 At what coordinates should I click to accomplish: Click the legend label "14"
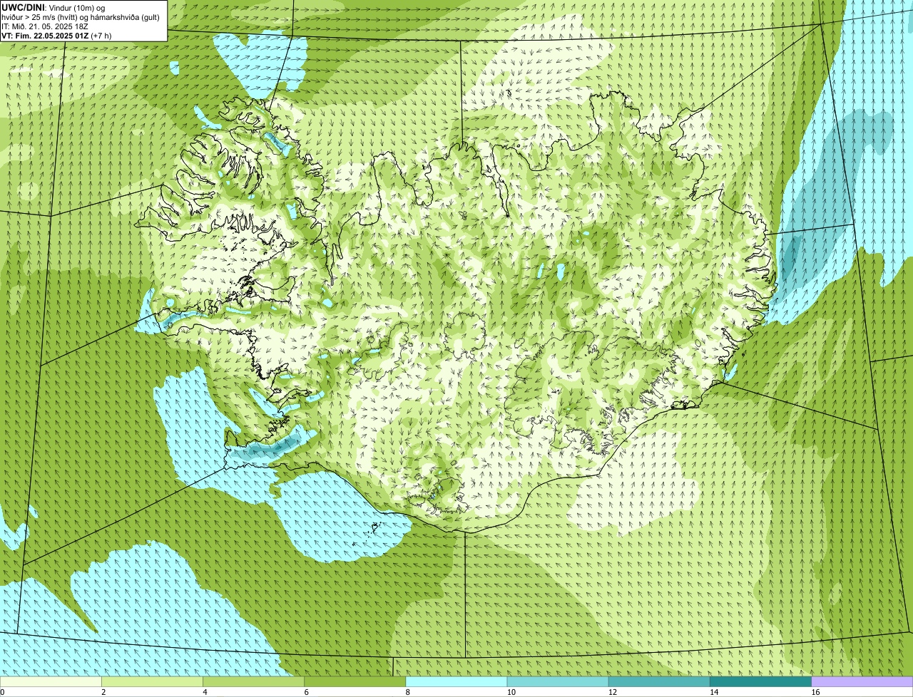tap(713, 692)
